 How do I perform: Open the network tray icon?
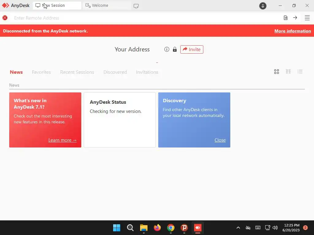pyautogui.click(x=267, y=228)
